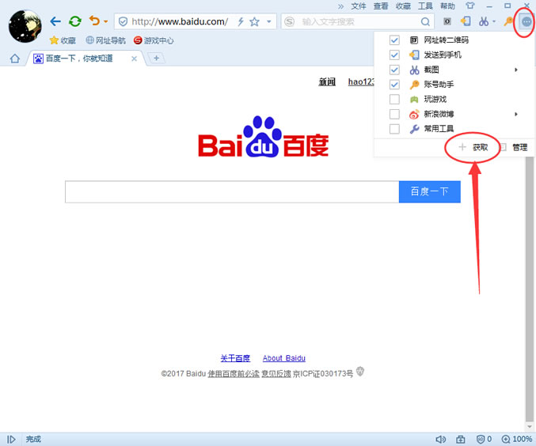
Task: Expand the 新浪微博 submenu arrow
Action: 516,115
